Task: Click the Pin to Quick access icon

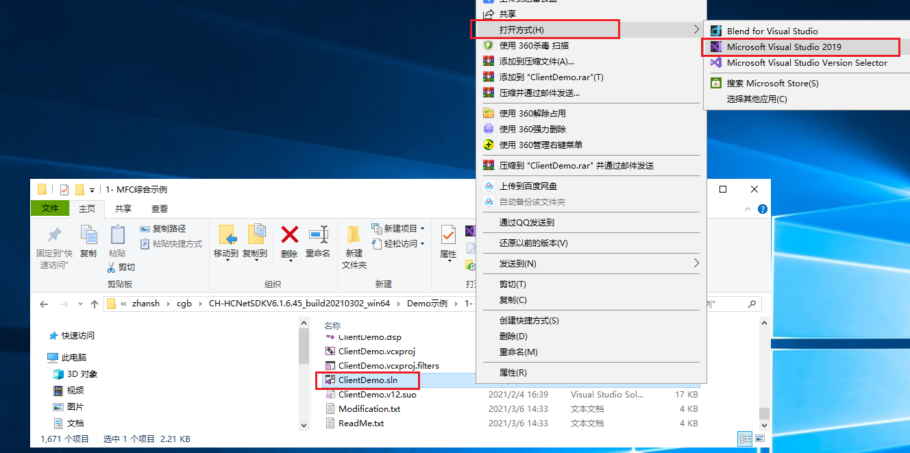Action: pyautogui.click(x=53, y=236)
